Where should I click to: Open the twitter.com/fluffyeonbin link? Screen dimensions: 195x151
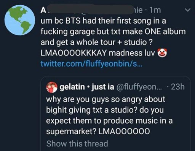point(91,64)
